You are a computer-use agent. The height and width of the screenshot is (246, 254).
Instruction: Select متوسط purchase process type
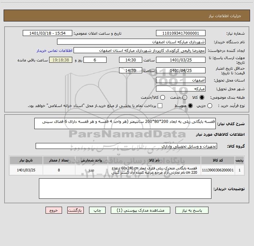coord(190,106)
